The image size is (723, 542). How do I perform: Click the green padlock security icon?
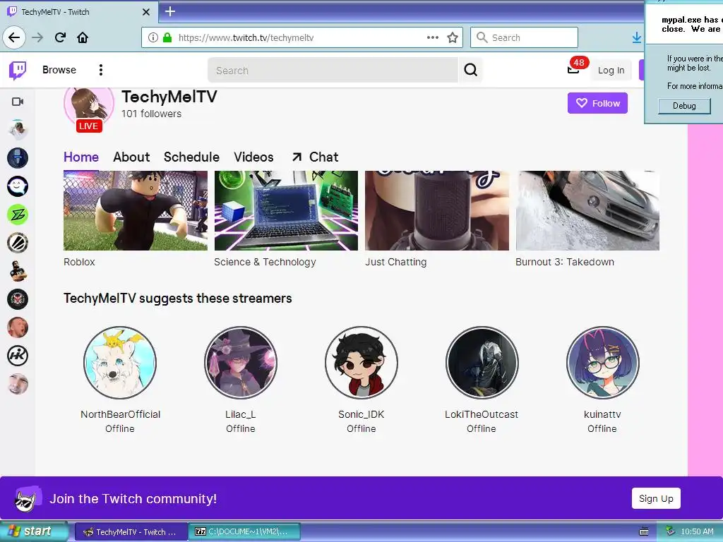pos(167,38)
